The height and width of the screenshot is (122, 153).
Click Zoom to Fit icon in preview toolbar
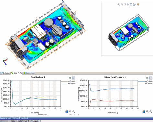pos(119,4)
